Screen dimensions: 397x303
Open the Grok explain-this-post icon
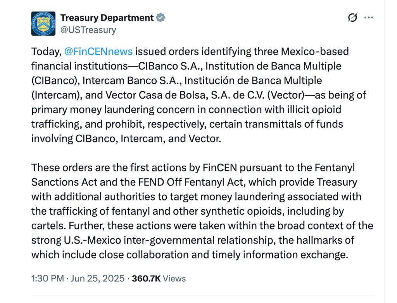(x=352, y=18)
